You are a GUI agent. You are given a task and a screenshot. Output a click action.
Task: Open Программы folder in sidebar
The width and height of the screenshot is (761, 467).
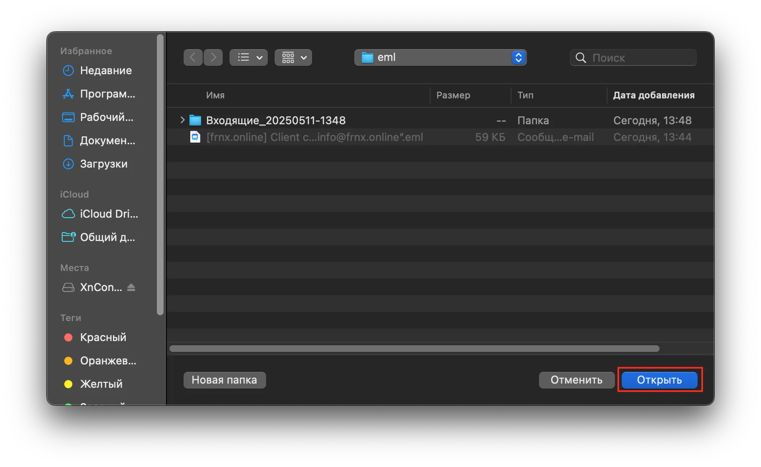[107, 94]
